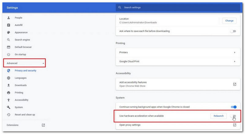245x134 pixels.
Task: Open the Extensions link
Action: click(x=13, y=125)
